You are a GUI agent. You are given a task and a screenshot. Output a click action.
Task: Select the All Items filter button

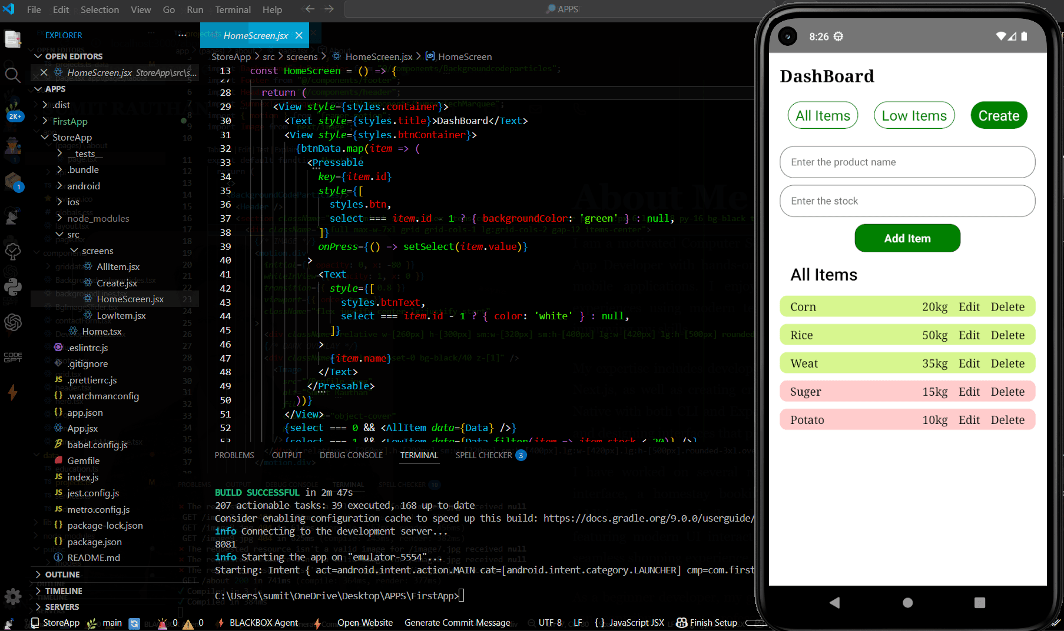pyautogui.click(x=823, y=115)
